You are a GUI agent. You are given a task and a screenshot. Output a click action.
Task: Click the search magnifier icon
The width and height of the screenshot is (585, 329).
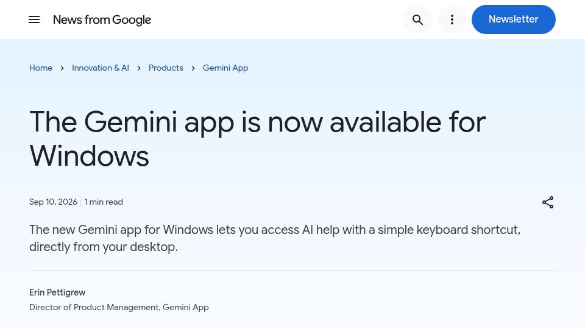point(418,19)
